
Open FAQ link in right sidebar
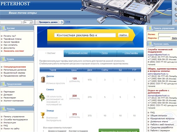tap(153, 113)
